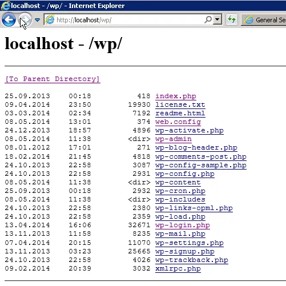
Task: Click the <dir> marker beside wp-admin
Action: click(x=139, y=139)
